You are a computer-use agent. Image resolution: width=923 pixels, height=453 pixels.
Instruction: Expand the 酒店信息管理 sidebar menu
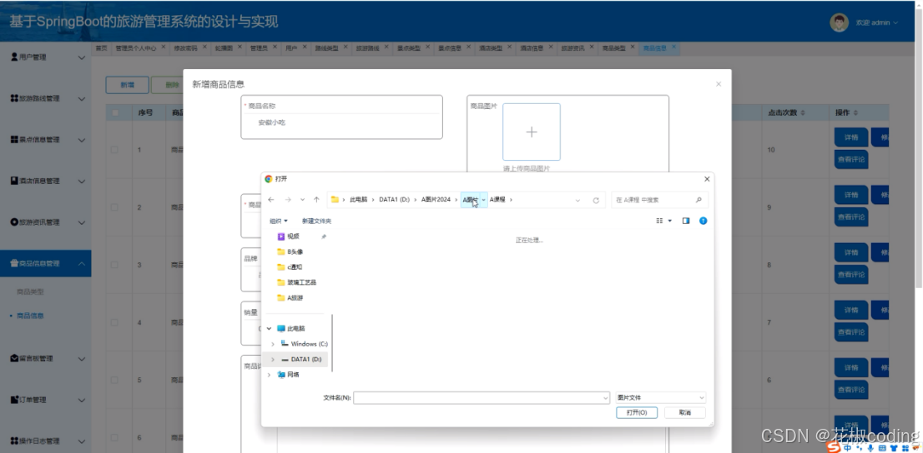click(45, 181)
